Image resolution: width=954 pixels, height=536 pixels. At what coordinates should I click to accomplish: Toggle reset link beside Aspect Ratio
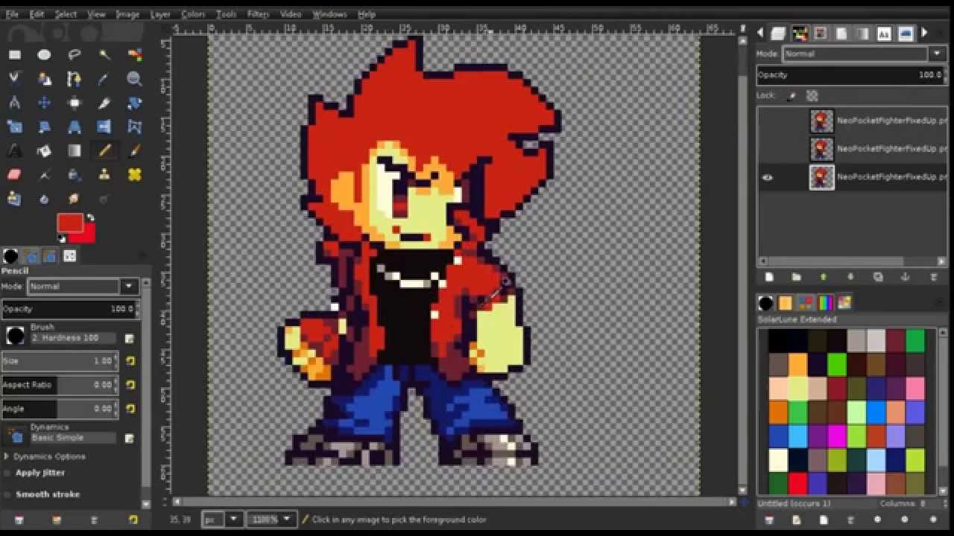tap(130, 385)
